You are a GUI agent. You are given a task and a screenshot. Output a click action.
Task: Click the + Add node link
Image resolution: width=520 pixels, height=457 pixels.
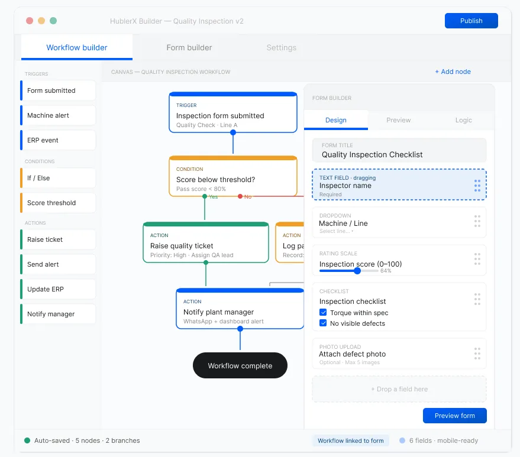(453, 72)
